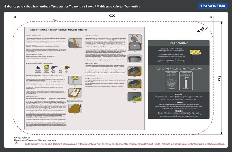This screenshot has height=152, width=232.
Task: Click the 656 width dimension
Action: click(x=112, y=15)
